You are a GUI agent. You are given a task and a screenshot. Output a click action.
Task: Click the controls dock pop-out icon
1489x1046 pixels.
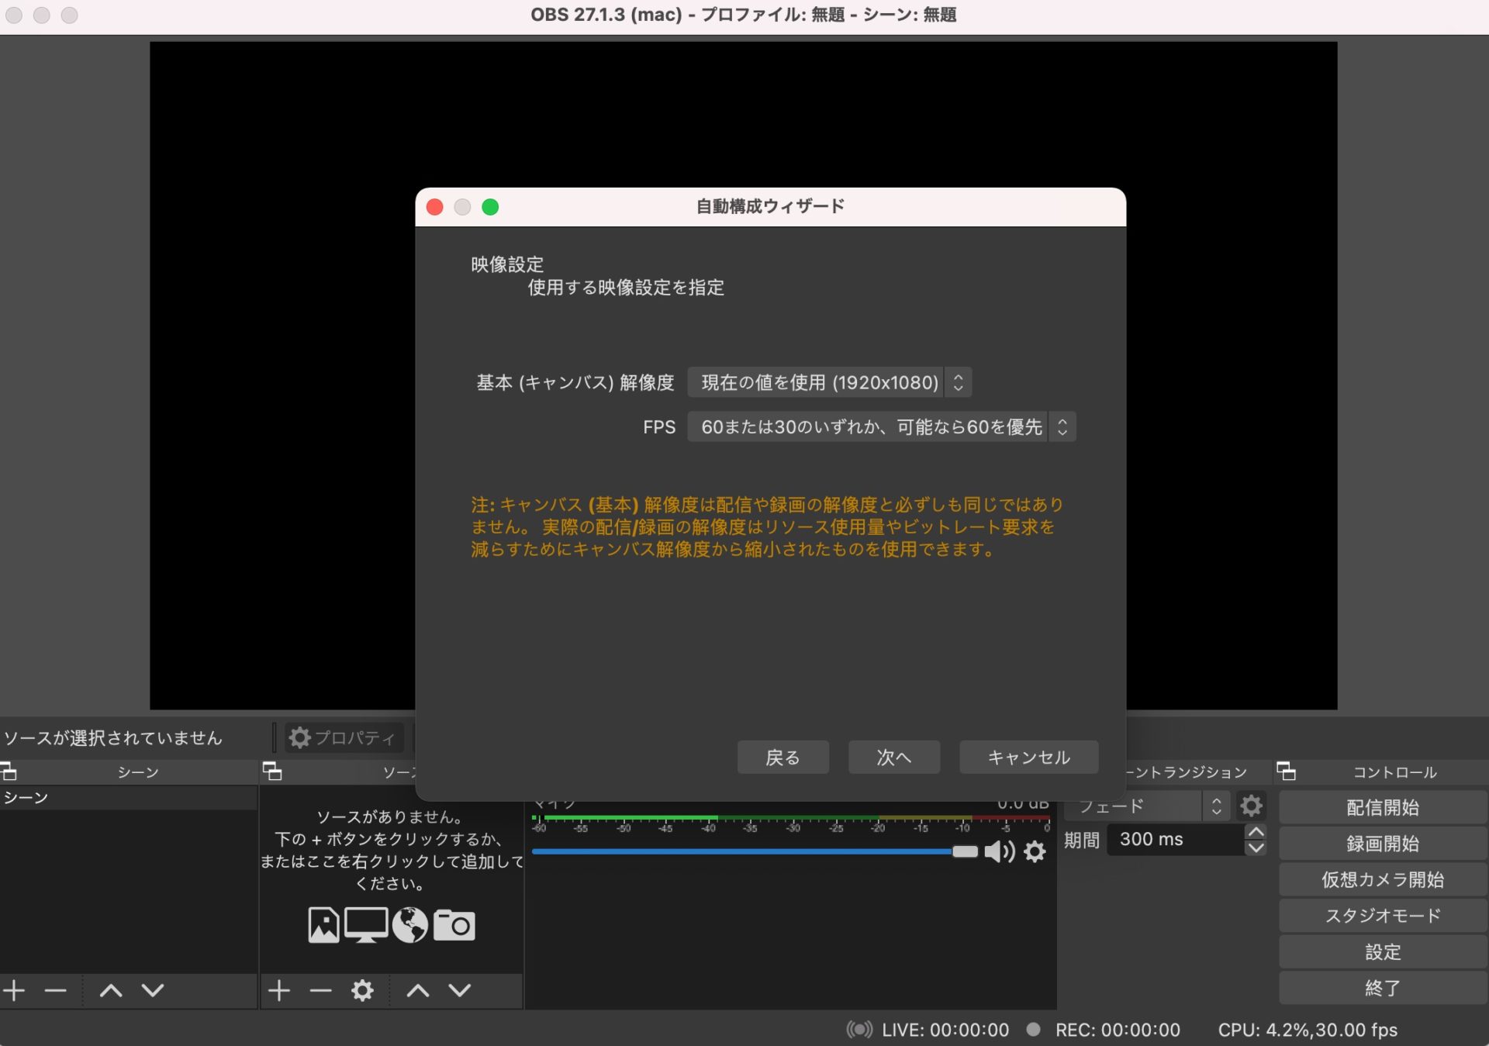1286,772
